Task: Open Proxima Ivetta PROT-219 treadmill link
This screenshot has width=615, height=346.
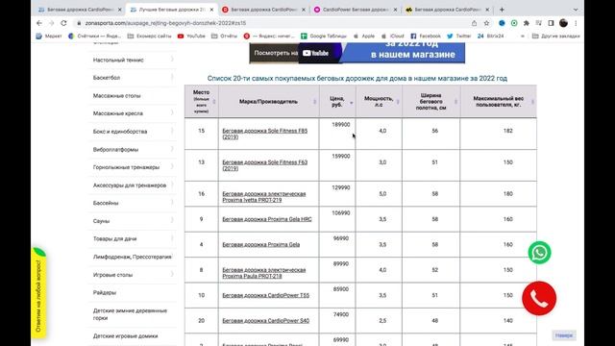Action: pos(264,197)
